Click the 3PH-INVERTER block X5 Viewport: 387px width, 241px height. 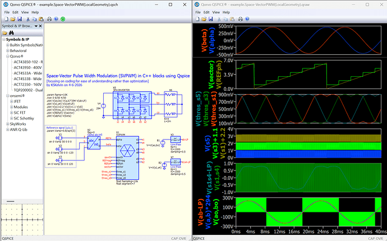[x=132, y=104]
